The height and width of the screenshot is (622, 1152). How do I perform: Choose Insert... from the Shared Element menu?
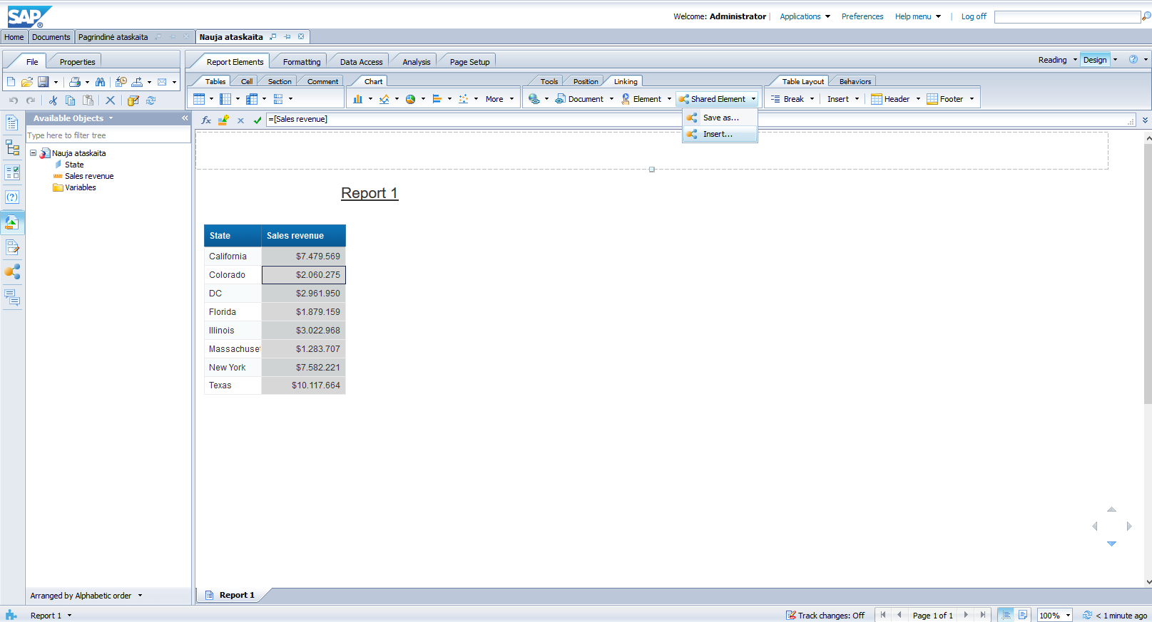tap(718, 134)
